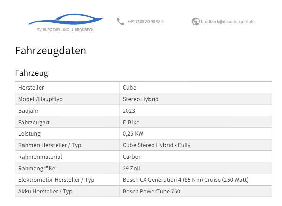Viewport: 282px width, 206px height.
Task: Click the SV-BÜRO DIPL.-ING. J. BRODBECK caption
Action: tap(65, 30)
